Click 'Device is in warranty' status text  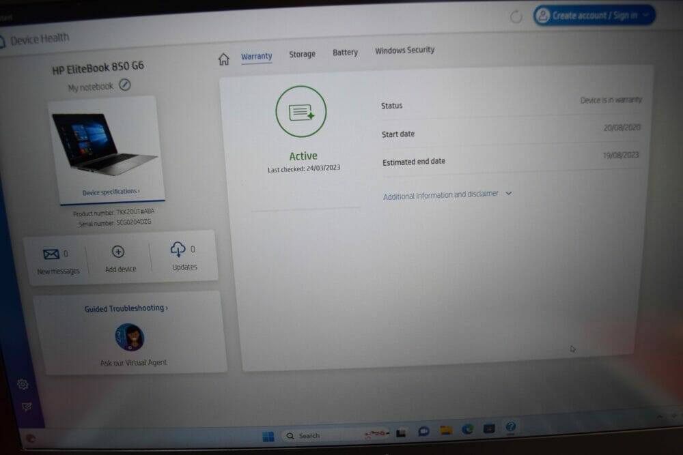[x=611, y=100]
